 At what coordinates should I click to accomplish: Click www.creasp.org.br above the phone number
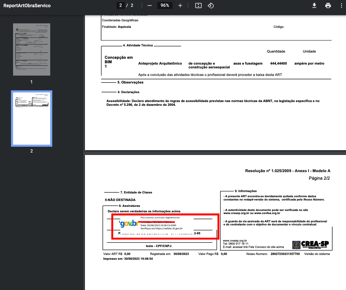click(235, 241)
